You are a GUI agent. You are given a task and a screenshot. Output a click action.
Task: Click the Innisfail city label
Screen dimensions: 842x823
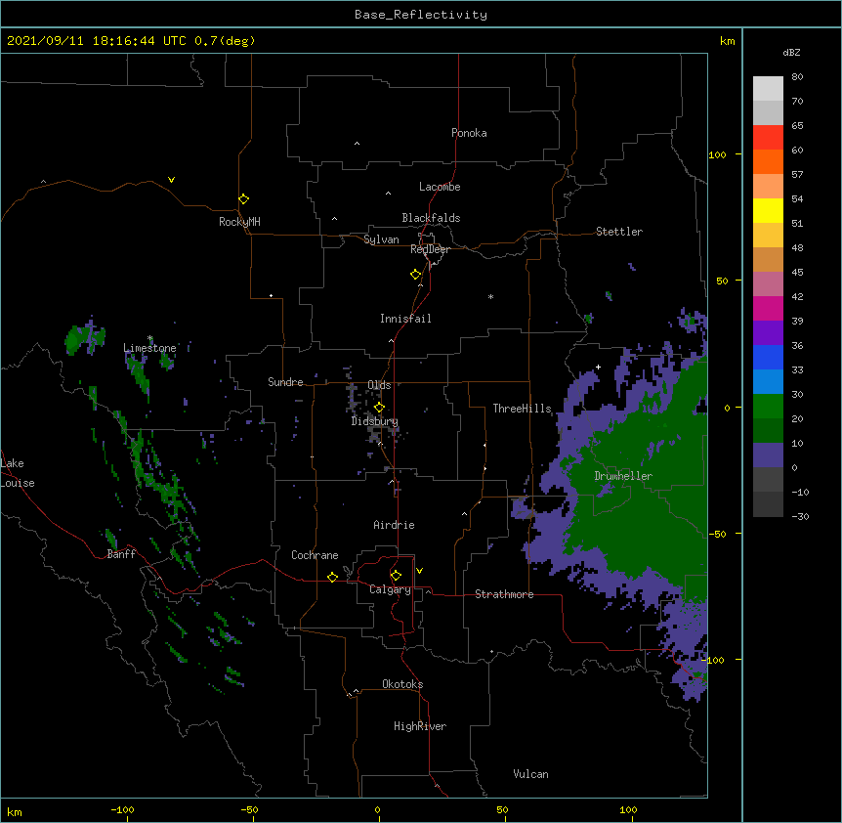tap(405, 319)
